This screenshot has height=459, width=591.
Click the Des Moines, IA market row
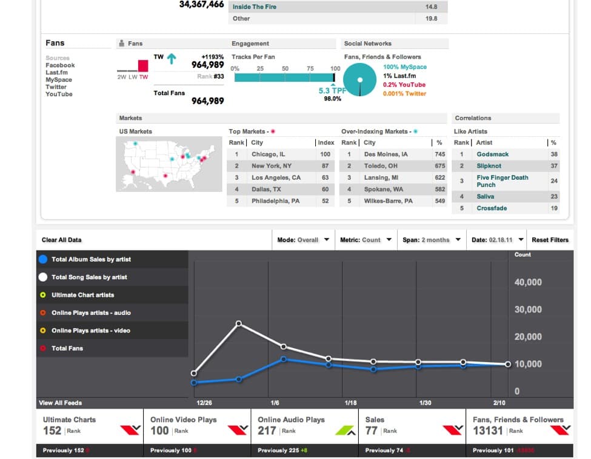pyautogui.click(x=393, y=154)
